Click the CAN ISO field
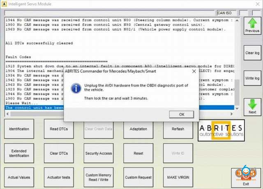Image resolution: width=263 pixels, height=189 pixels. pyautogui.click(x=227, y=13)
